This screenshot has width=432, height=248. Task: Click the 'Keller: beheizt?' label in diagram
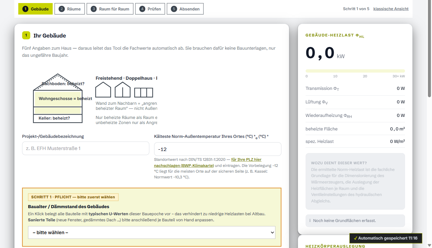pyautogui.click(x=54, y=118)
